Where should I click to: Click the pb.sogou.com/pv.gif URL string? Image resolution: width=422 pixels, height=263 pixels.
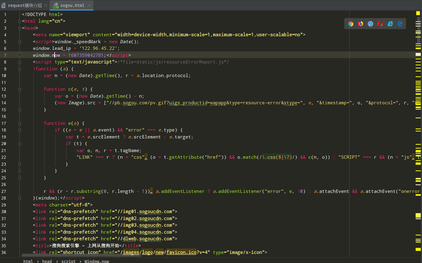tap(205, 103)
